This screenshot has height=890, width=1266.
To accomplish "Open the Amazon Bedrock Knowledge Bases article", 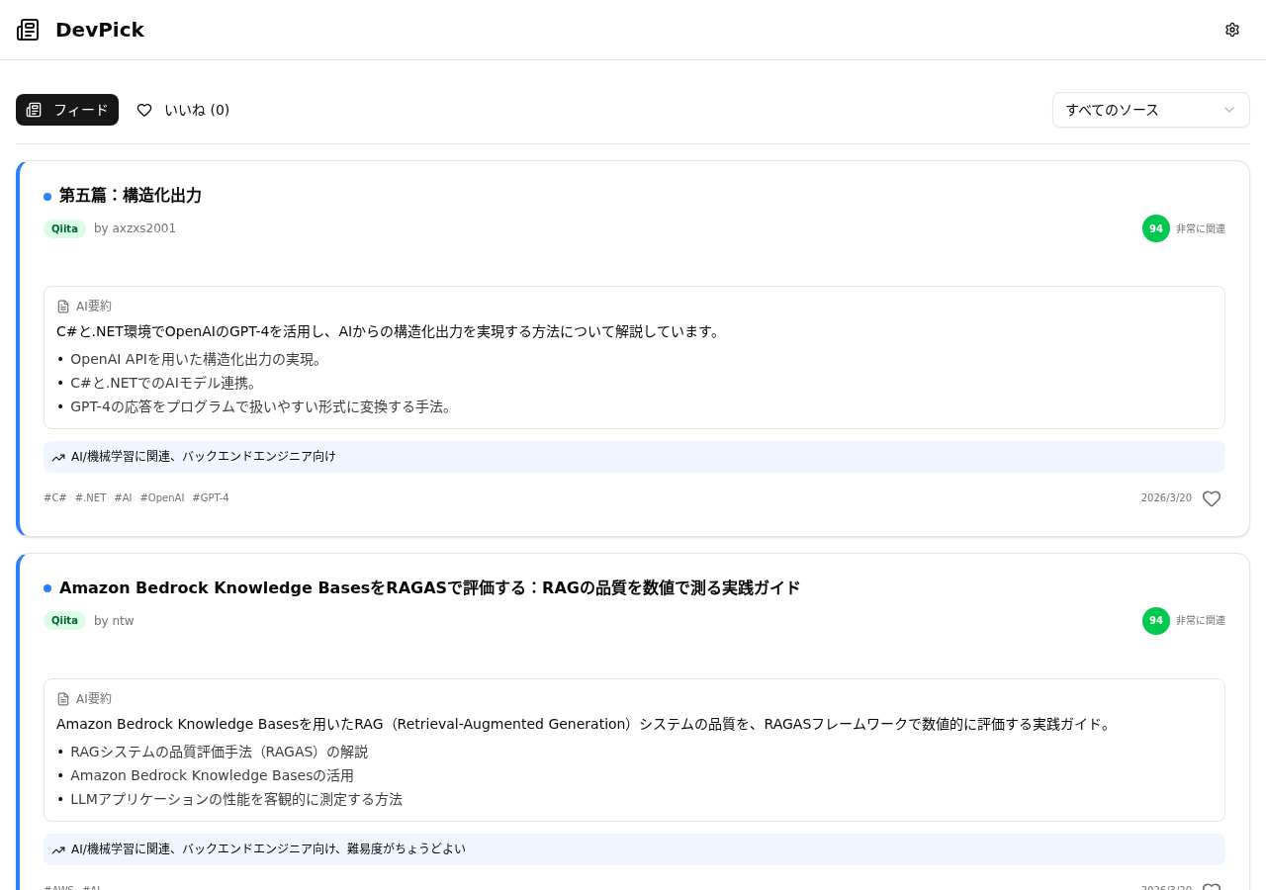I will pyautogui.click(x=429, y=588).
